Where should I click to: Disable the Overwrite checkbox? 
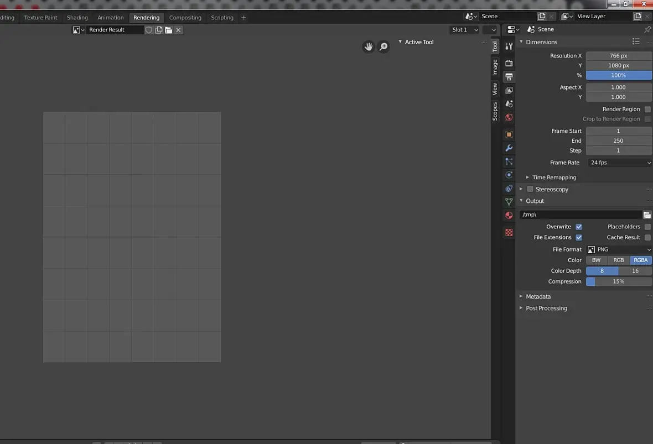click(x=579, y=227)
